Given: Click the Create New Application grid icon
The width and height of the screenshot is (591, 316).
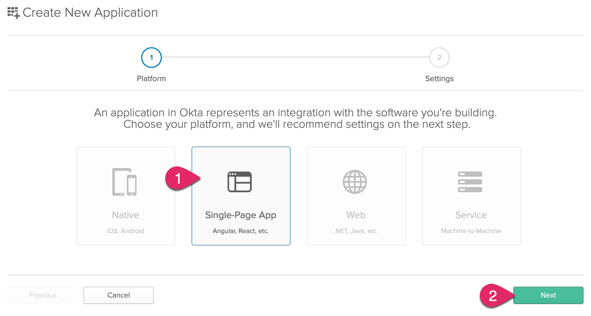Looking at the screenshot, I should (14, 13).
